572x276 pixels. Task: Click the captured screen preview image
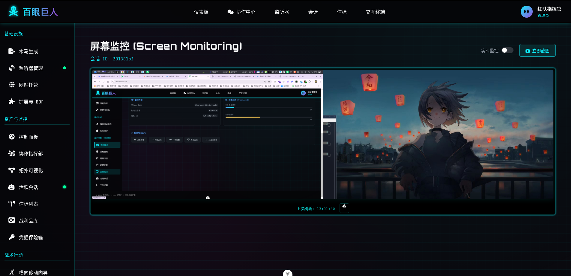click(x=323, y=135)
